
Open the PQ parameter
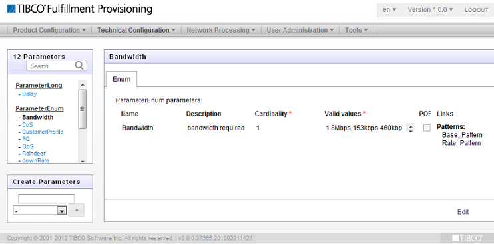click(26, 139)
